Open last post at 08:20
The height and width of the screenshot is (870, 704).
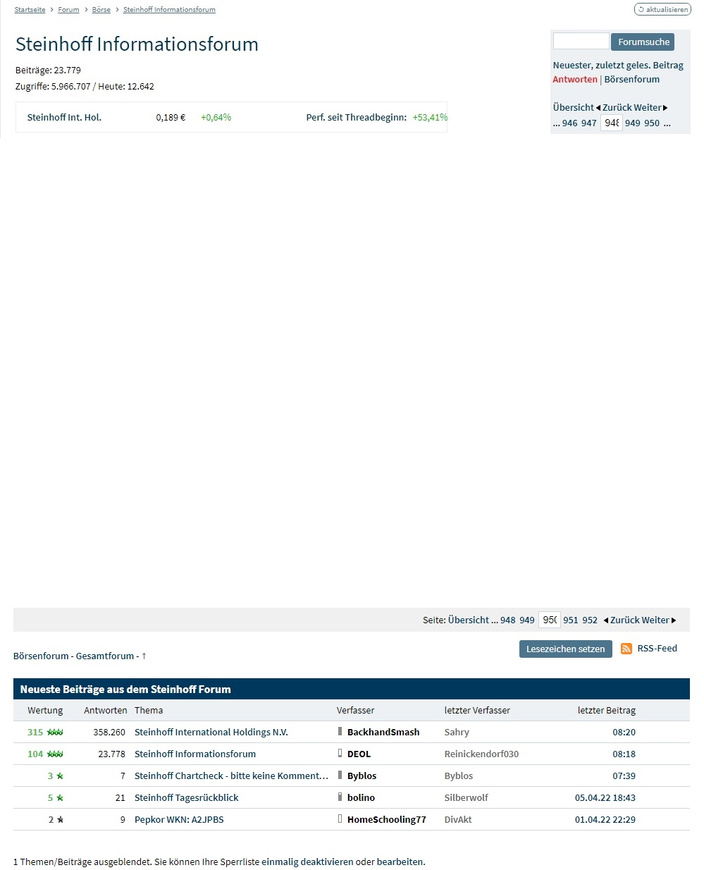(x=624, y=733)
